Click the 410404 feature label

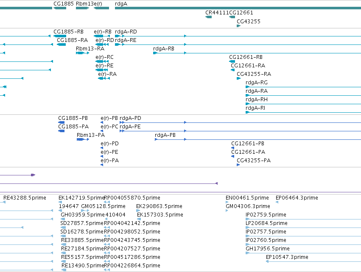115,215
